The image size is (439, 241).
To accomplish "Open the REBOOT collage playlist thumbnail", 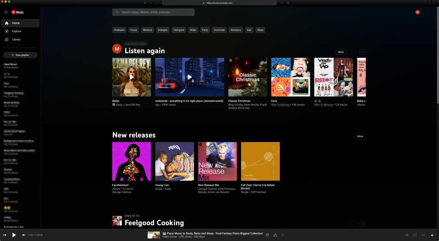I will [333, 77].
